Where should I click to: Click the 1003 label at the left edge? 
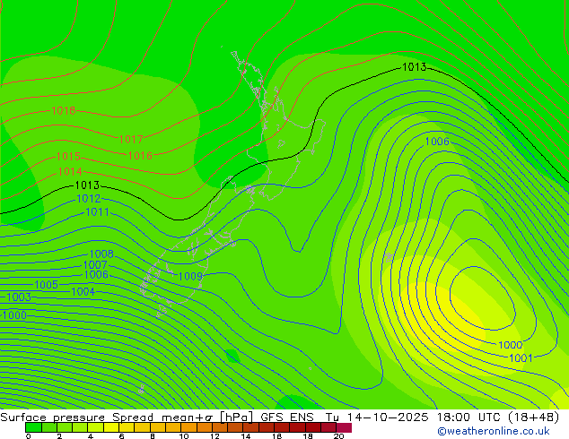click(19, 297)
